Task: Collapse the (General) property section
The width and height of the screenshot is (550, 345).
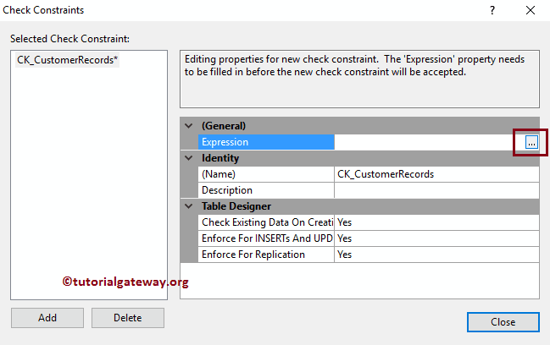Action: [x=188, y=126]
